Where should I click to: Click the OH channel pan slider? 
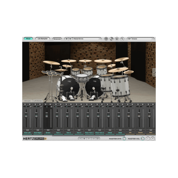(x=129, y=107)
